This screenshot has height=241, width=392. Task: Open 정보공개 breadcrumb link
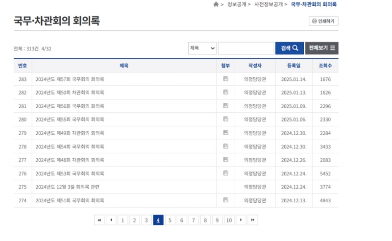[x=237, y=4]
